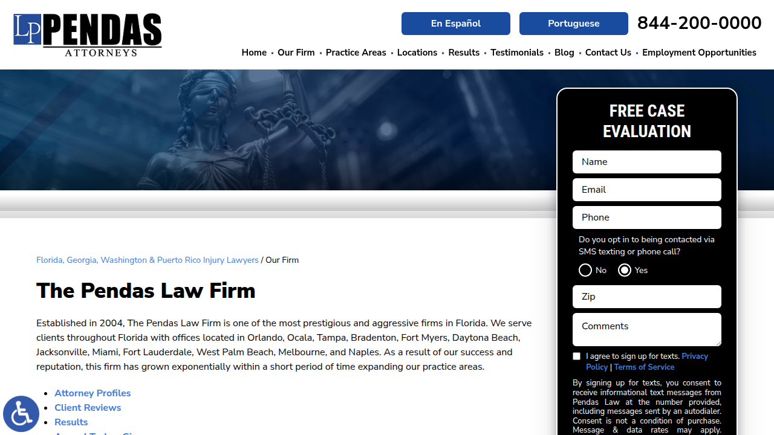Click the Pendas Attorneys logo
The height and width of the screenshot is (435, 774).
[88, 35]
